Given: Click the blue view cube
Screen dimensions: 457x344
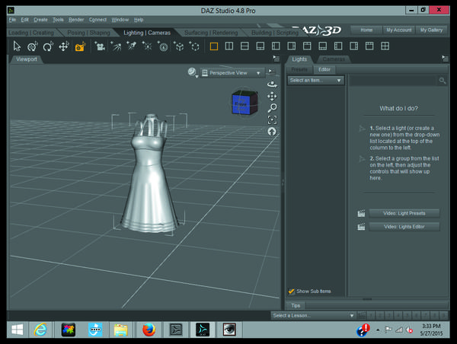Looking at the screenshot, I should (x=244, y=103).
